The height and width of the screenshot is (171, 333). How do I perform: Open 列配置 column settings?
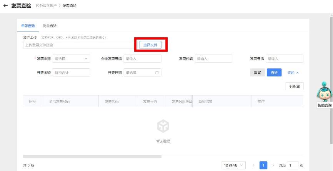click(x=294, y=86)
